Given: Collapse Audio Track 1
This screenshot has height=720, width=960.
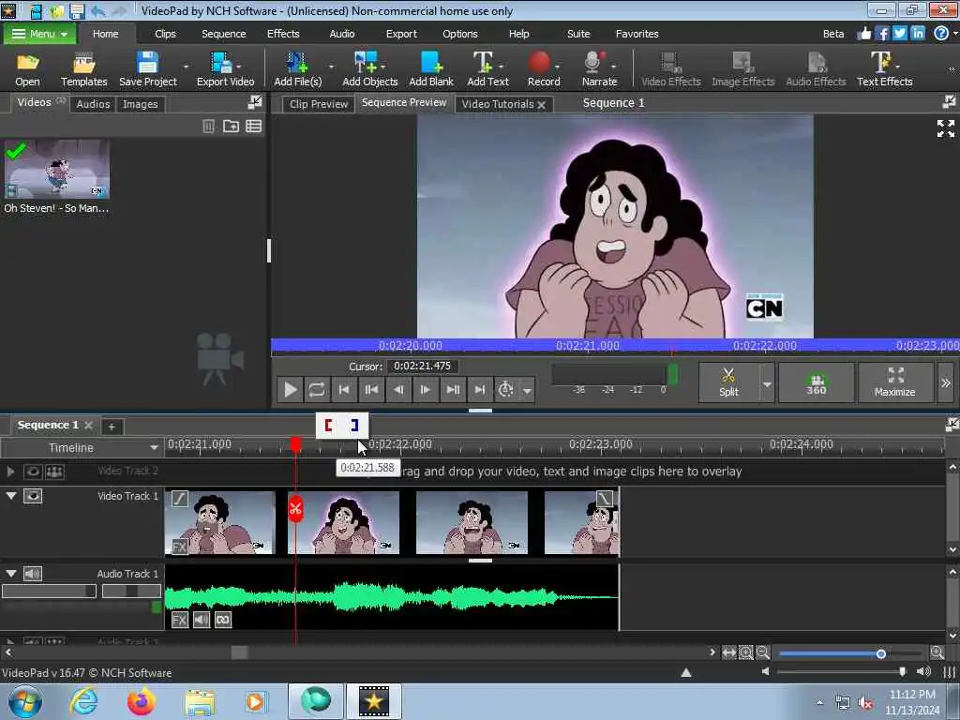Looking at the screenshot, I should (11, 573).
